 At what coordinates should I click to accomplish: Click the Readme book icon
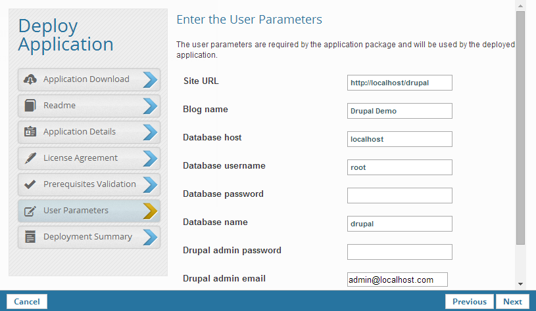pos(30,106)
